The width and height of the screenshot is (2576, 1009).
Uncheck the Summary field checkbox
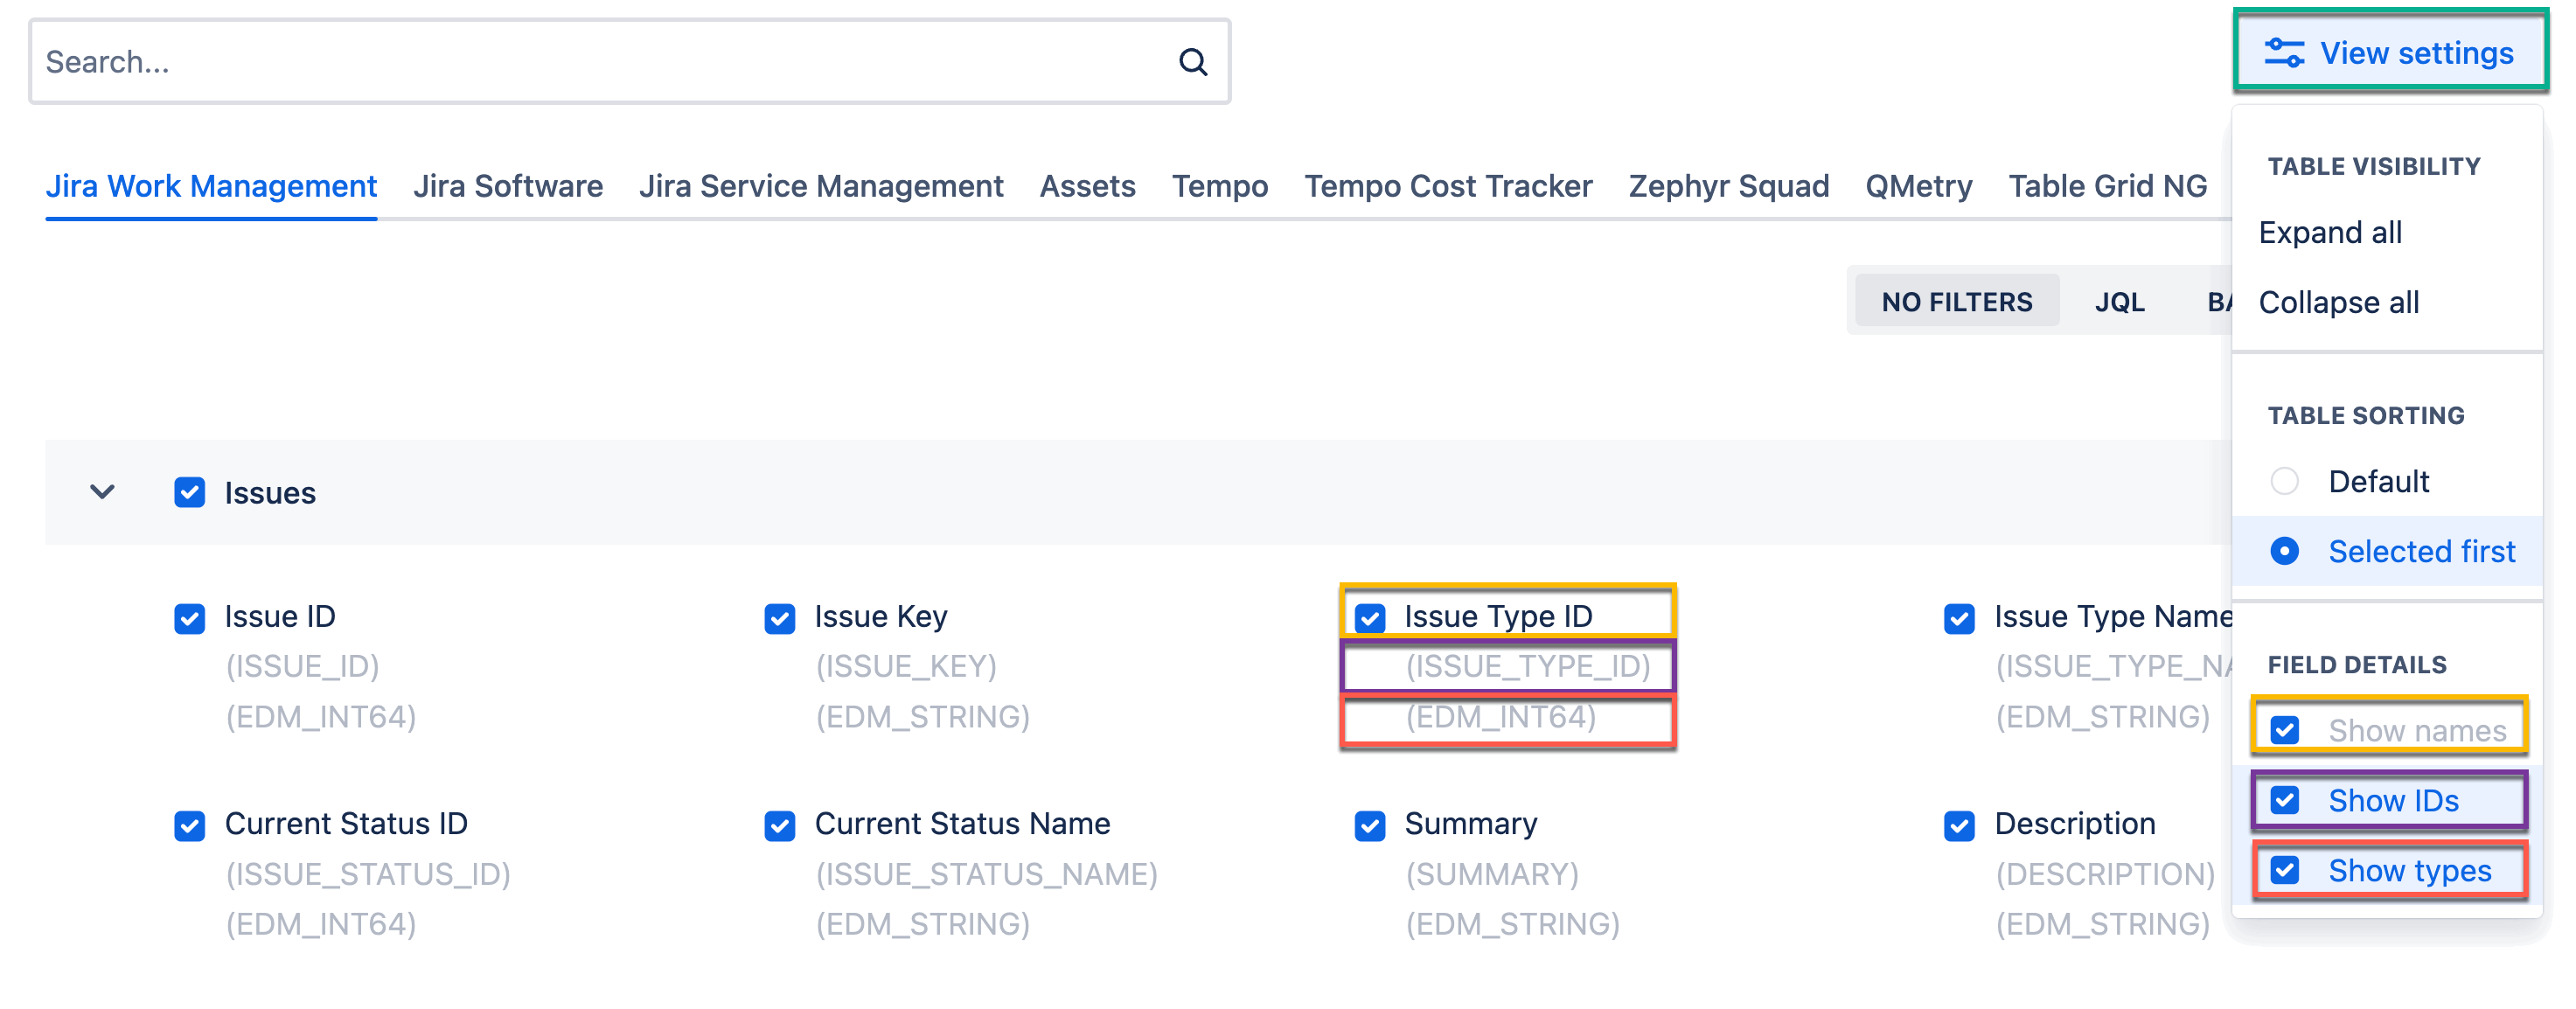click(x=1369, y=825)
